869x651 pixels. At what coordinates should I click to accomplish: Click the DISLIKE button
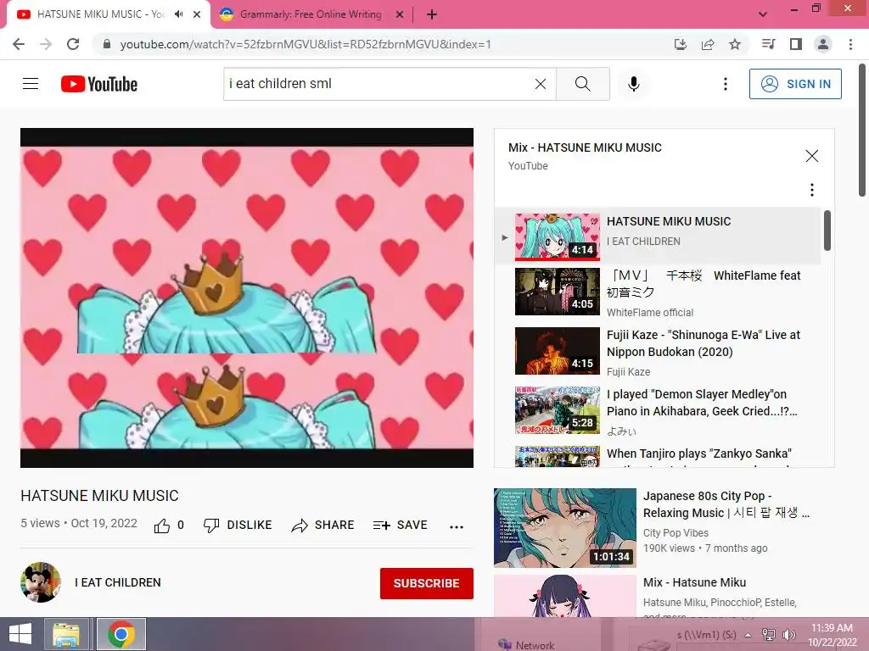[x=238, y=526]
